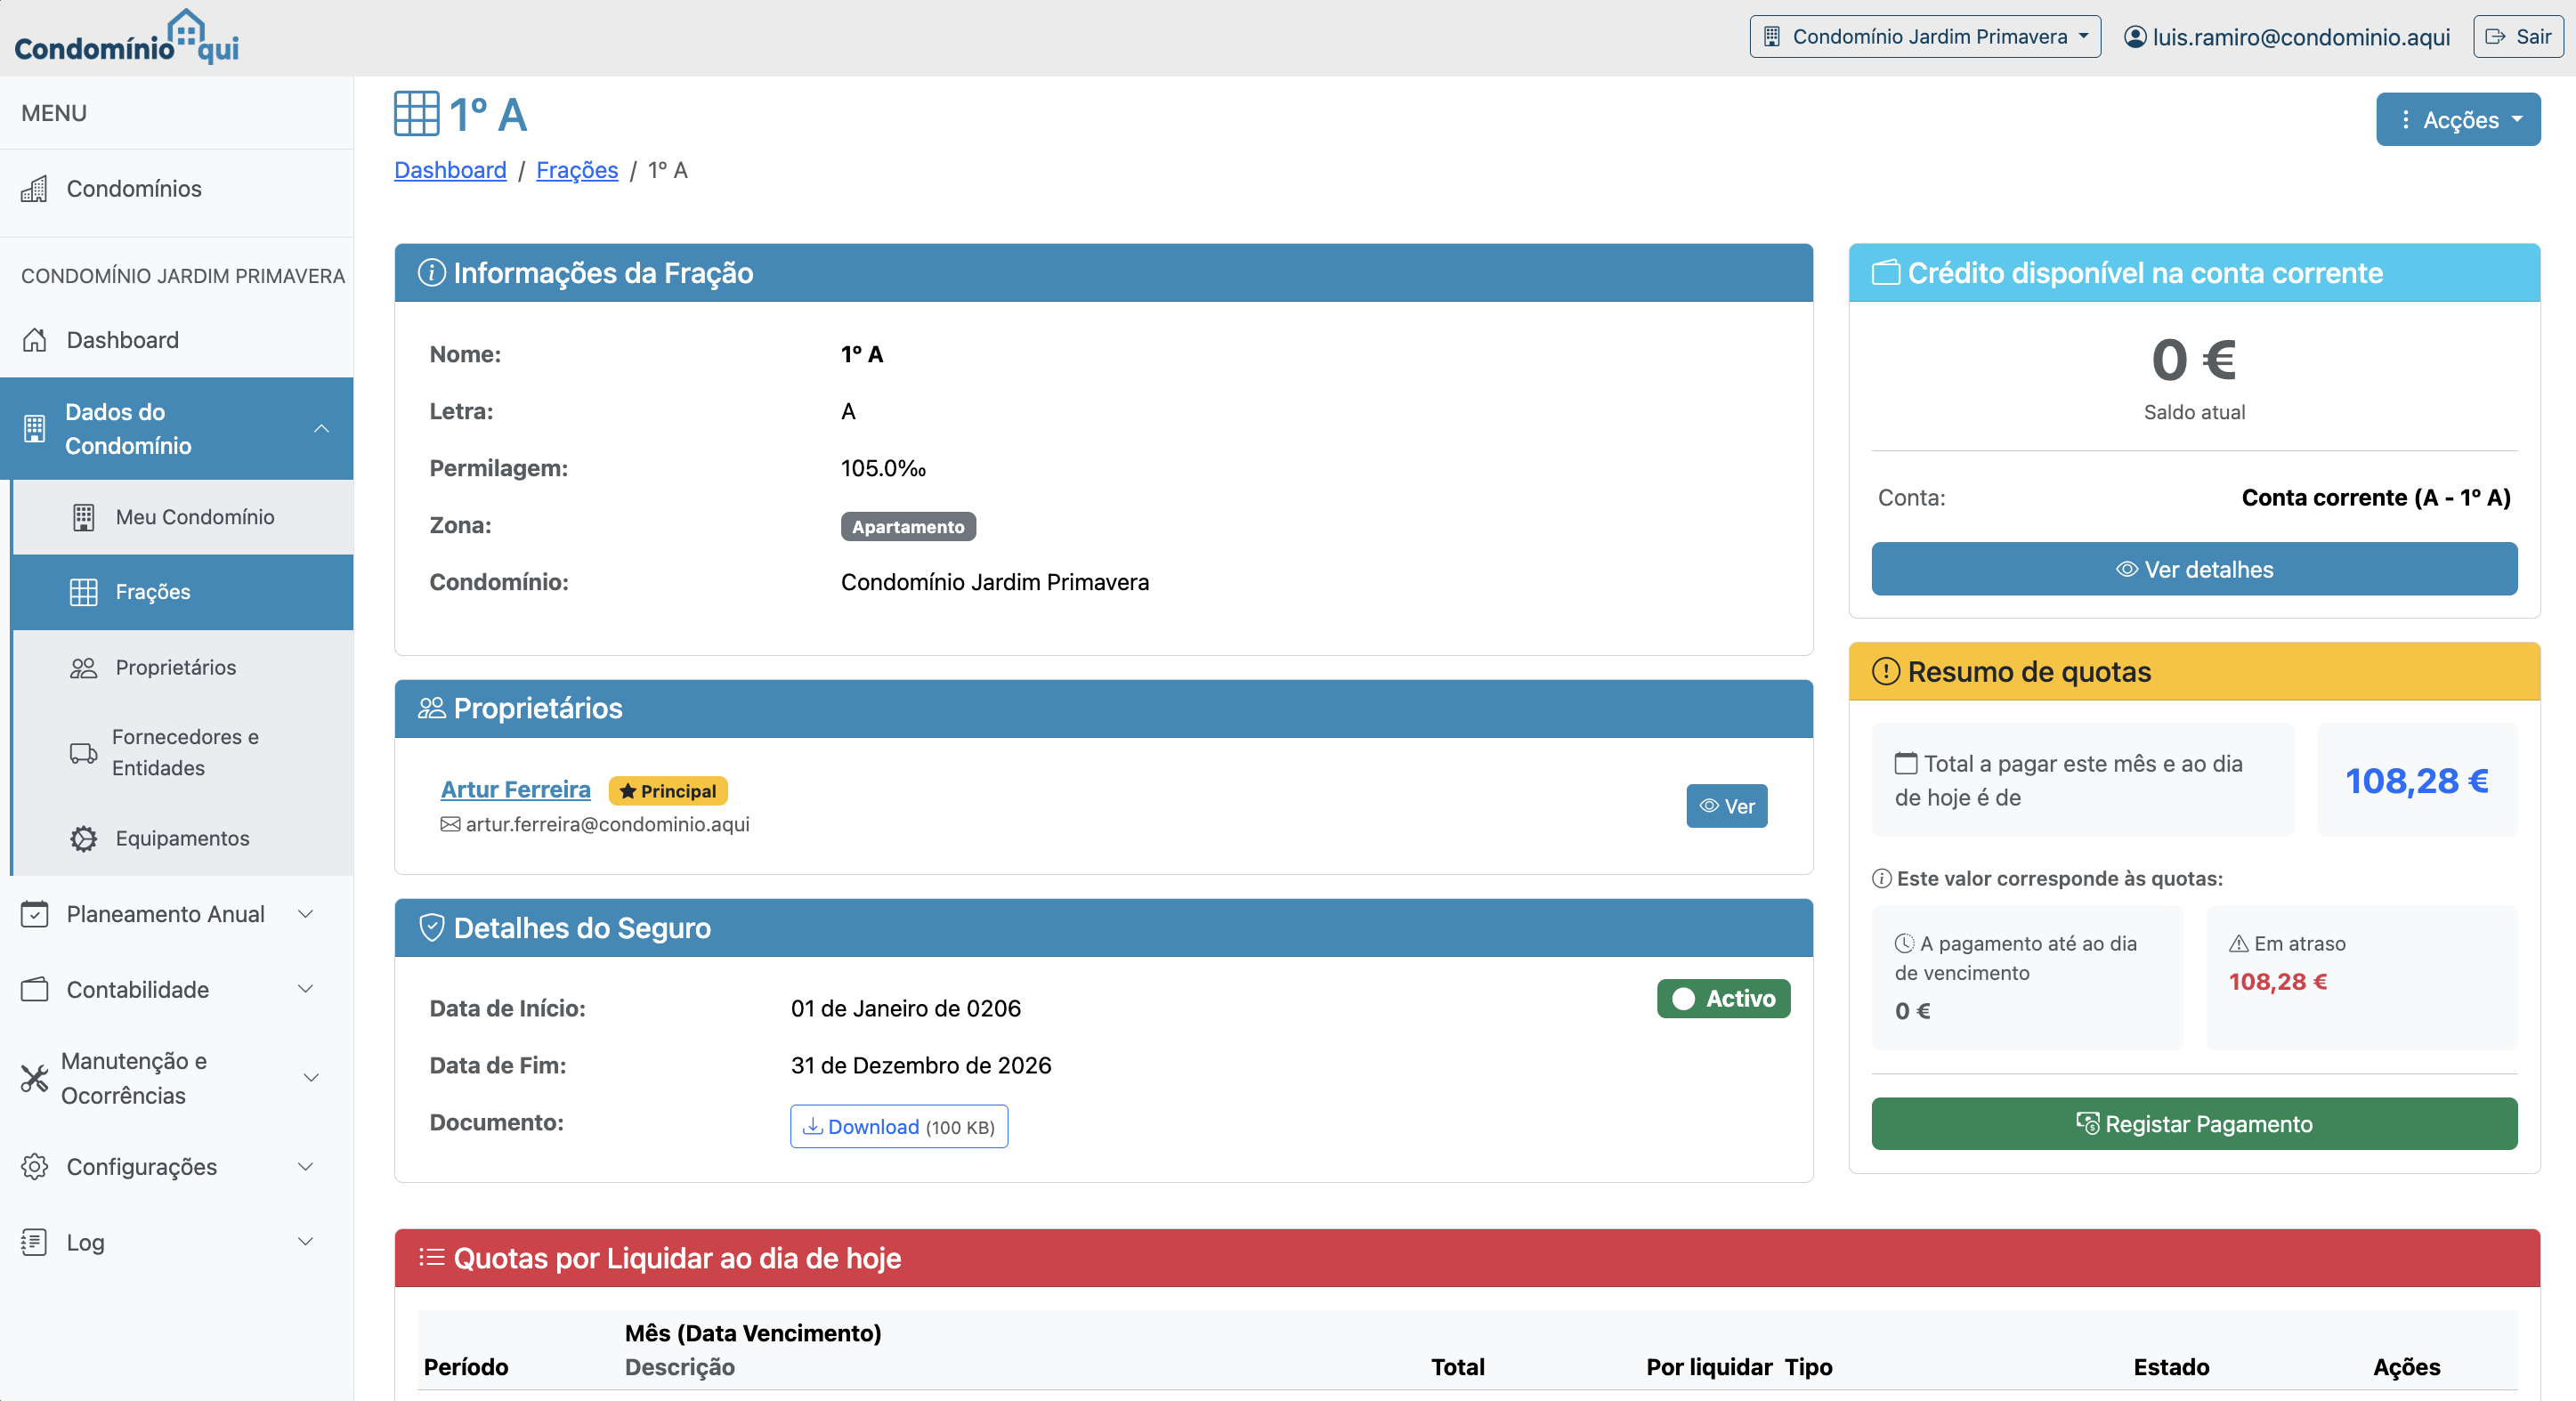
Task: Click the user profile icon by the email
Action: [2134, 37]
